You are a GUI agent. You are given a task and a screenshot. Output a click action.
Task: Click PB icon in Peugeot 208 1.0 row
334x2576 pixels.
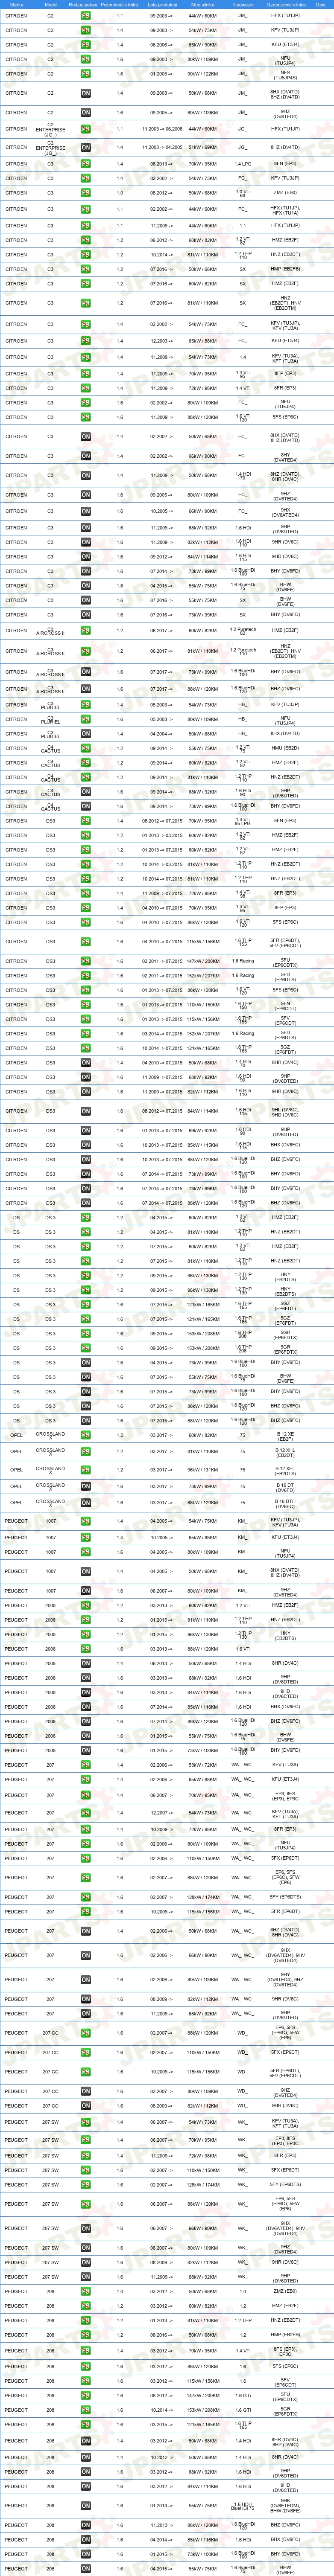(86, 2290)
